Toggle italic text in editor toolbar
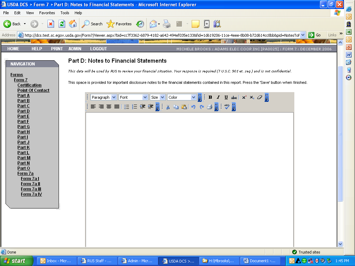The width and height of the screenshot is (355, 266). (218, 97)
